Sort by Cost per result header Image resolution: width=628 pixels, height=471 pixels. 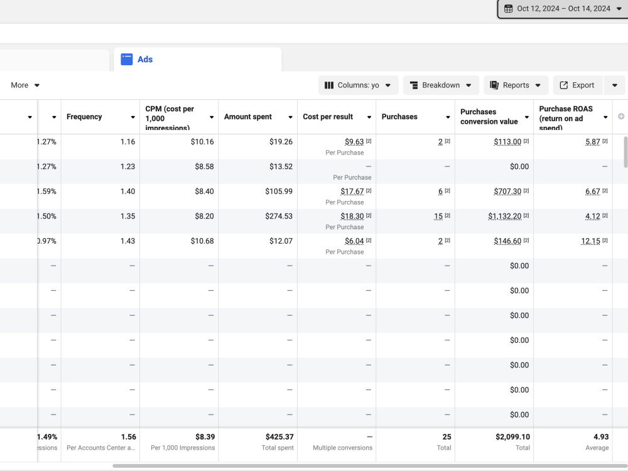tap(328, 117)
